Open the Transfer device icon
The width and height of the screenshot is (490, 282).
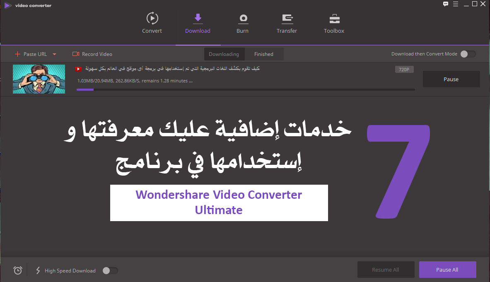(287, 19)
